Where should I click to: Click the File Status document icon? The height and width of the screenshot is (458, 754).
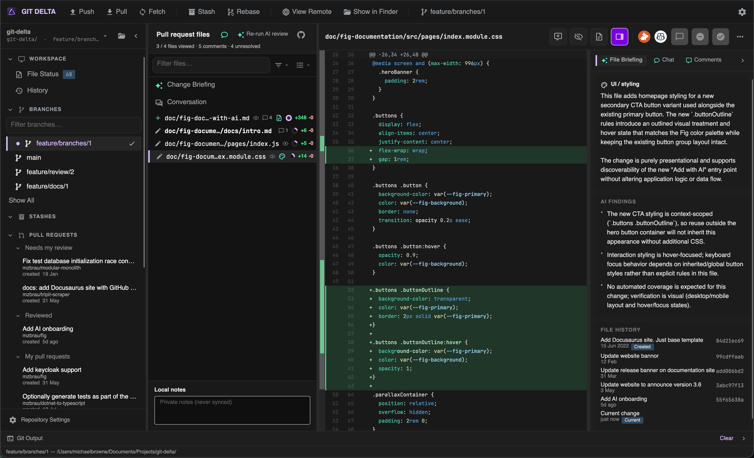tap(19, 74)
